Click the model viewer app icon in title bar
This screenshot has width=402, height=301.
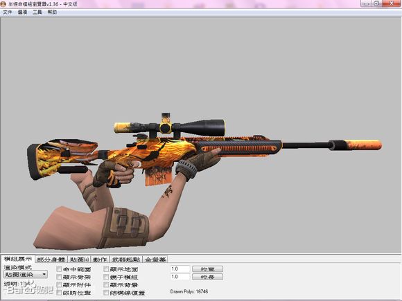[3, 4]
